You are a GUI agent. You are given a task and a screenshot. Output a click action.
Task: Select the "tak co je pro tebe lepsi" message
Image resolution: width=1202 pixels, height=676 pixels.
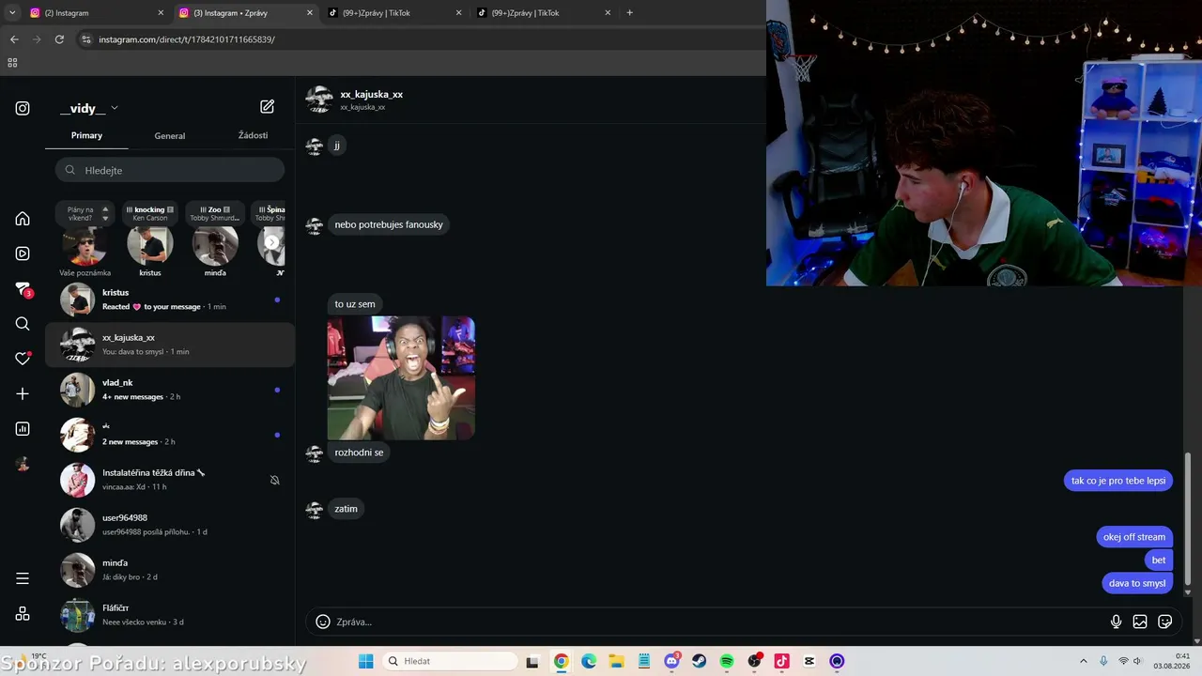1118,481
